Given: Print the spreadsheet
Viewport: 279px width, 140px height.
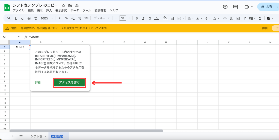Looking at the screenshot, I should (x=29, y=18).
